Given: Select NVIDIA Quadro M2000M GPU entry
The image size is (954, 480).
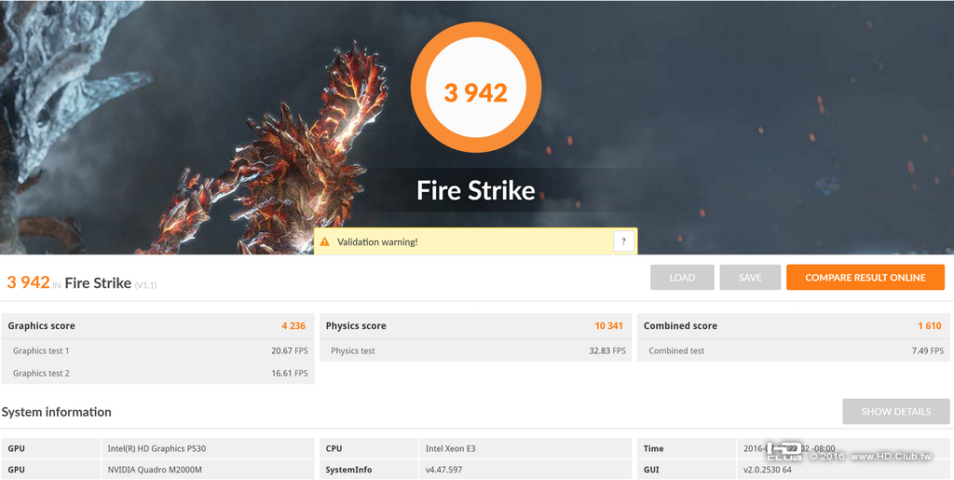Looking at the screenshot, I should click(x=156, y=470).
